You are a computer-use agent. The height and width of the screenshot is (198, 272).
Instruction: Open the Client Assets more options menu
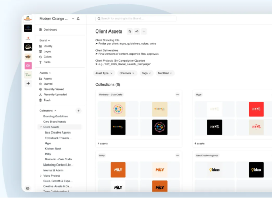[144, 31]
